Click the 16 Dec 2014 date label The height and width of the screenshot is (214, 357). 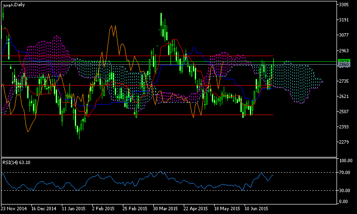(x=44, y=209)
